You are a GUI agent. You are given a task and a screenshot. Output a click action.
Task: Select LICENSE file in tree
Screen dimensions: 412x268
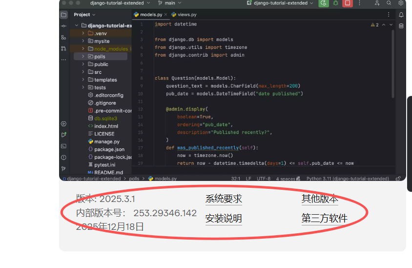pyautogui.click(x=101, y=134)
